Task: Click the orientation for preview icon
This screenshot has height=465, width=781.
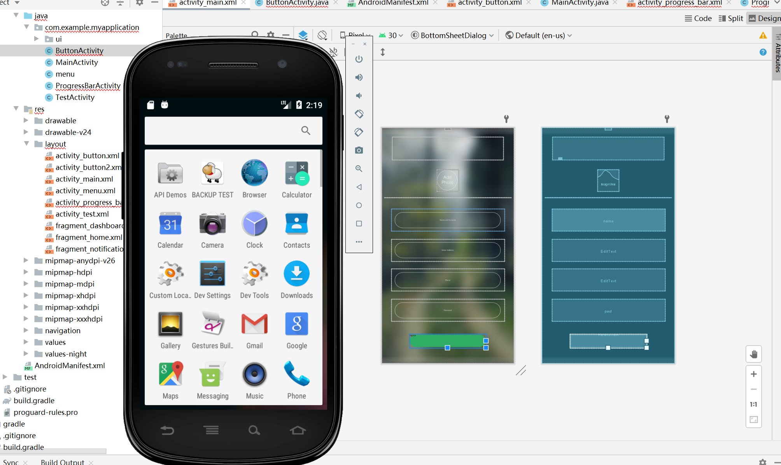Action: [x=322, y=35]
